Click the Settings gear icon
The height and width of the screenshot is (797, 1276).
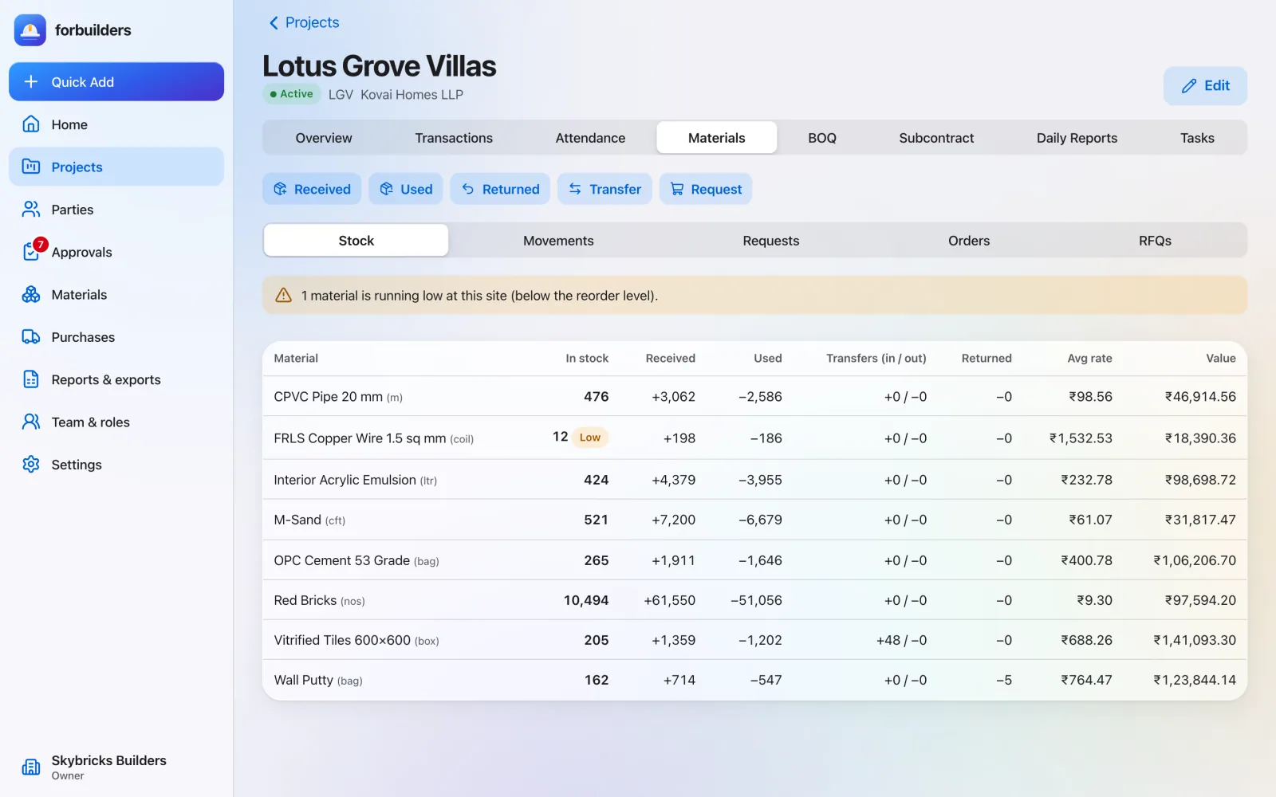click(31, 464)
